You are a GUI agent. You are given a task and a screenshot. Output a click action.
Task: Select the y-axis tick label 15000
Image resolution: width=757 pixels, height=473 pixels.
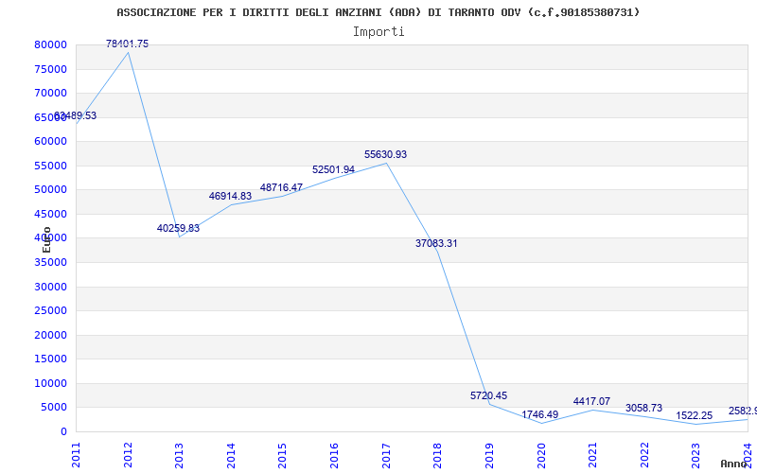[x=50, y=359]
